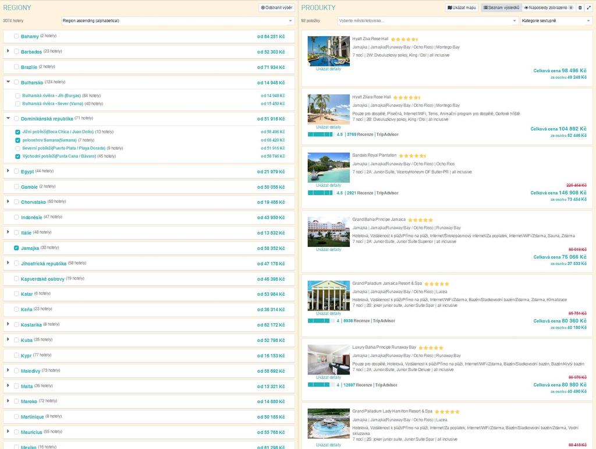Open the Jamajka region link
The height and width of the screenshot is (449, 596).
[30, 248]
